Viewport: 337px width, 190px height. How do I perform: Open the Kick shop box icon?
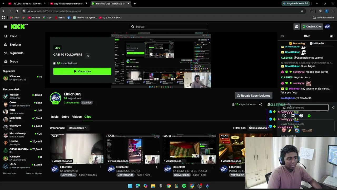(296, 26)
